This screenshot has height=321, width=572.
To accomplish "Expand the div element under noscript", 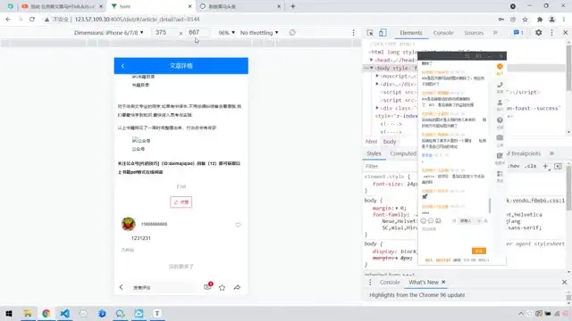I will click(377, 84).
